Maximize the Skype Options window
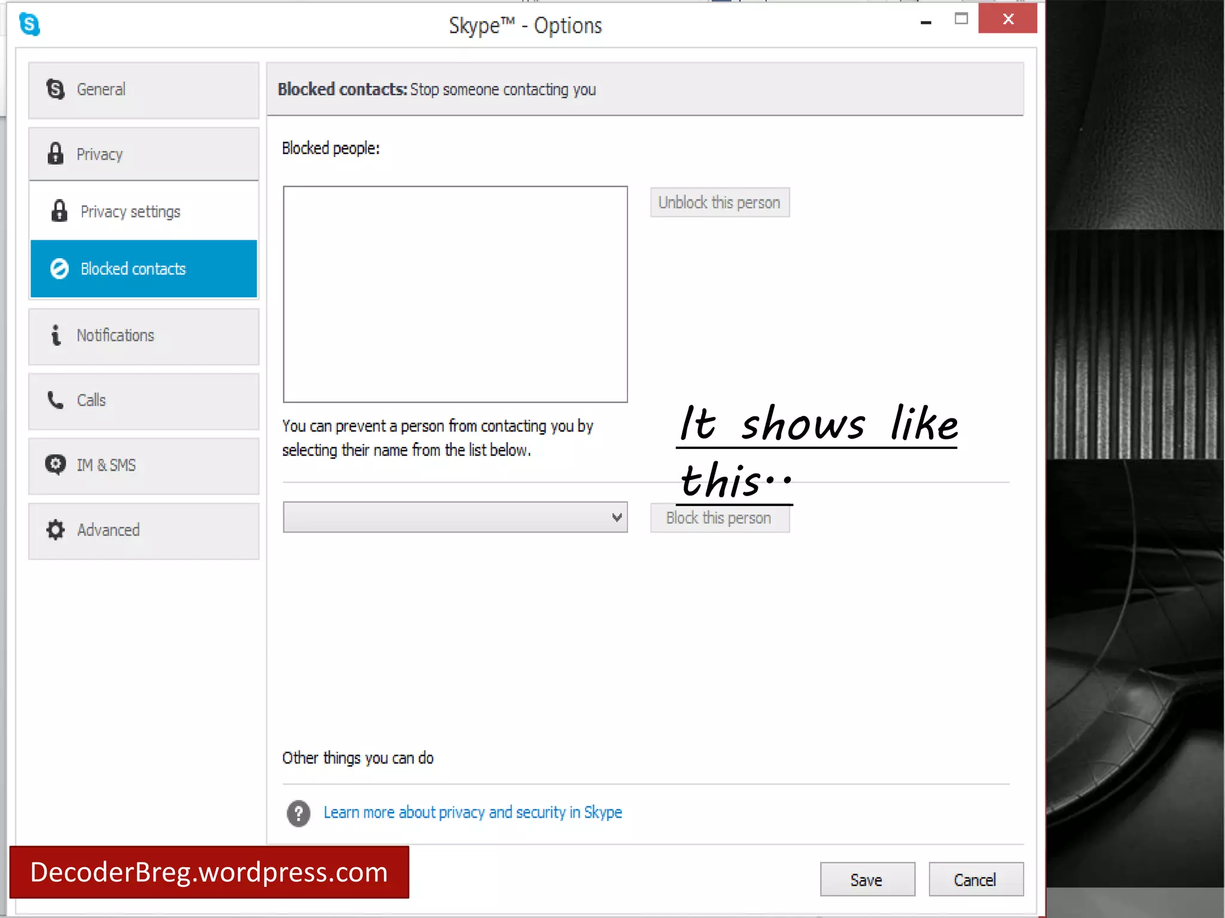Screen dimensions: 1225x918 pos(961,19)
